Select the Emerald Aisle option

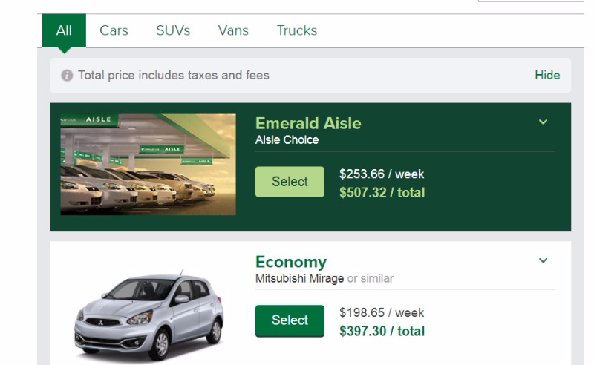pos(289,182)
